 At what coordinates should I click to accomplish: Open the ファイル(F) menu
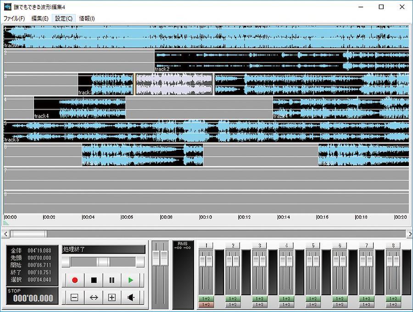click(x=14, y=18)
